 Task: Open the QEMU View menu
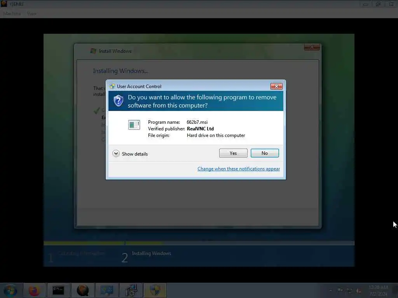pyautogui.click(x=32, y=14)
